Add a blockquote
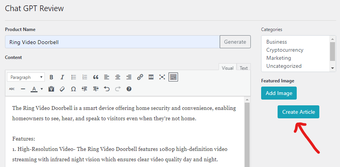The image size is (340, 167). [x=96, y=77]
